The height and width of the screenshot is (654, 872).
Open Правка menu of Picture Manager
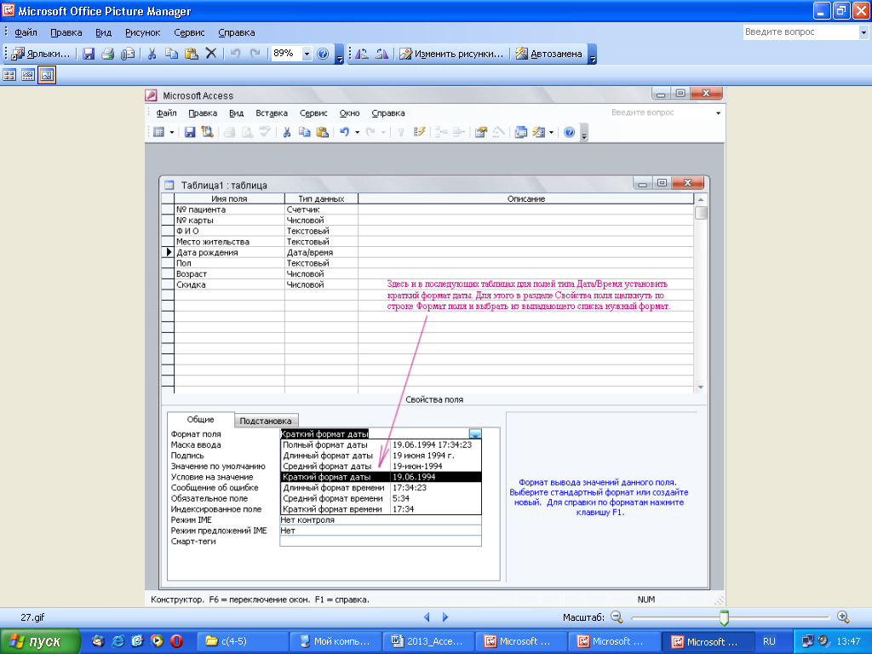pos(66,32)
